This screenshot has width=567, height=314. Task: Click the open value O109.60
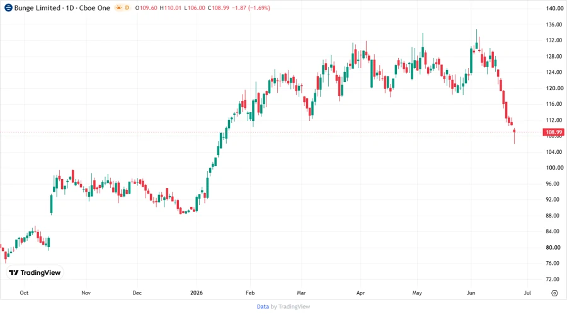pos(146,8)
